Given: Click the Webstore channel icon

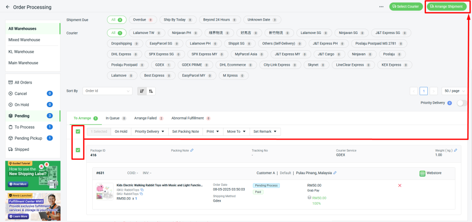Looking at the screenshot, I should pos(422,173).
